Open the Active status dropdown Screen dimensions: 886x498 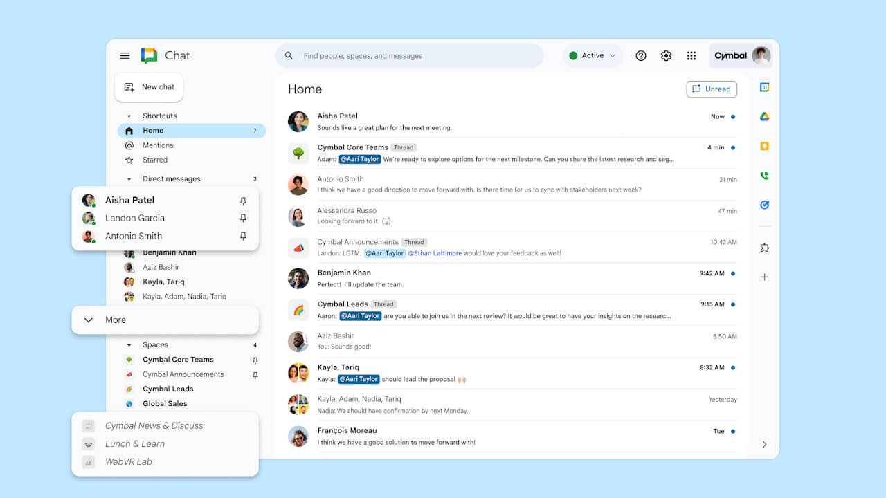pos(593,55)
